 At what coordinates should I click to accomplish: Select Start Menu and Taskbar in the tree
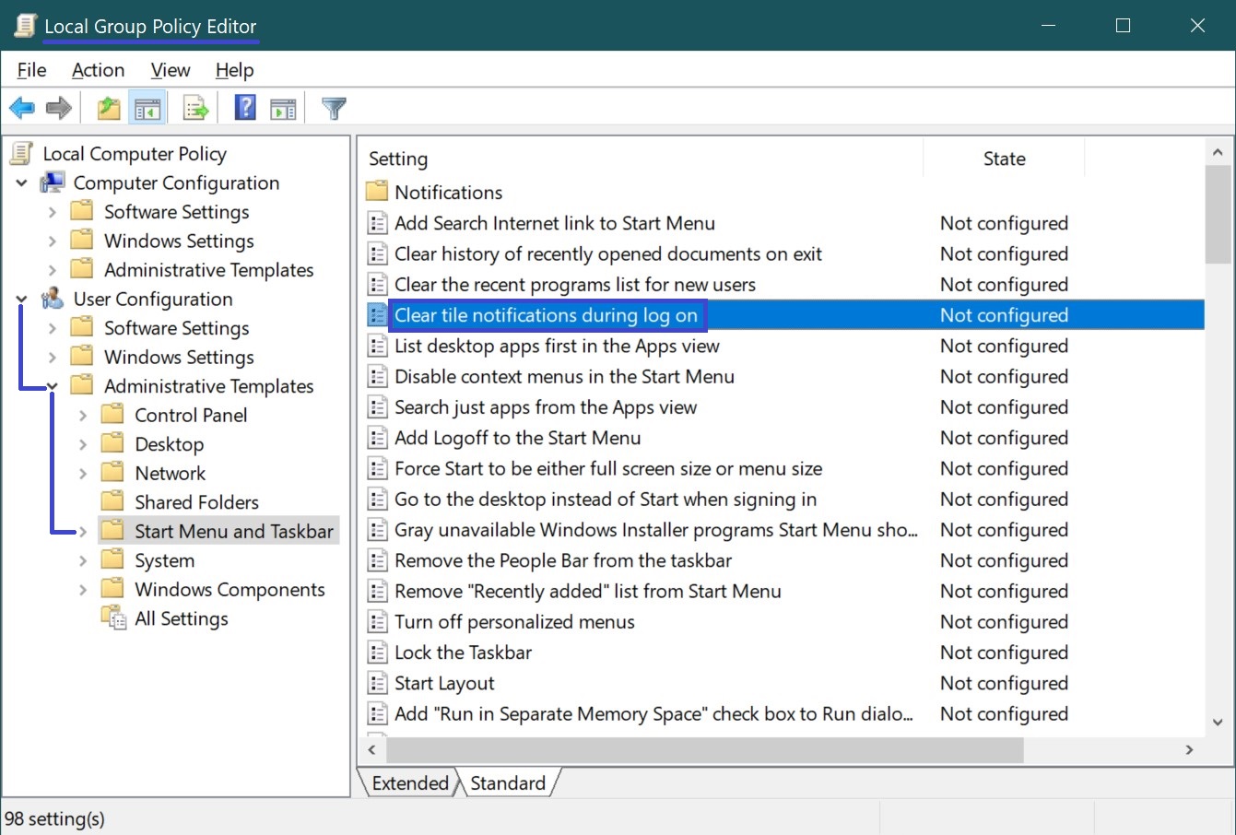point(233,531)
